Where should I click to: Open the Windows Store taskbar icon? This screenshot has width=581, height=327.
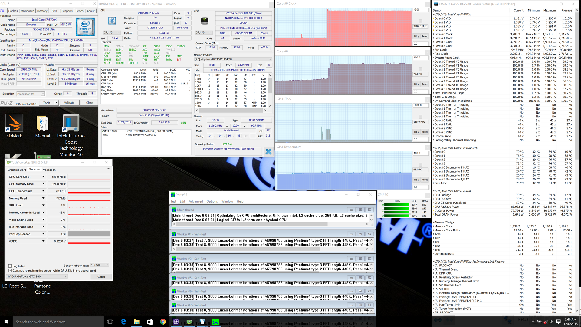coord(150,322)
